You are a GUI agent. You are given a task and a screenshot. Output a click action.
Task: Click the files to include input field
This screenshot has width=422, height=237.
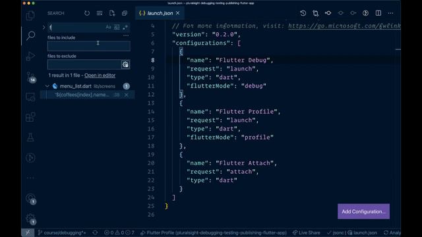click(x=89, y=46)
